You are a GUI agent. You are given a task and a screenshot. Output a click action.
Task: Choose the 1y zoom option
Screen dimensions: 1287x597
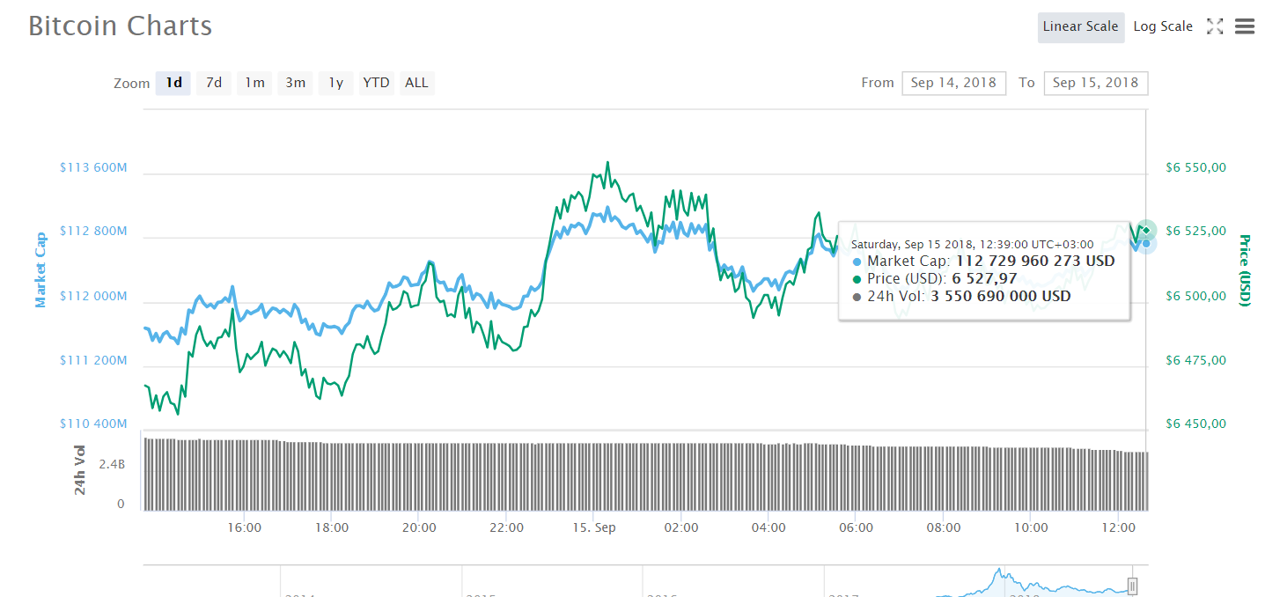[x=335, y=83]
